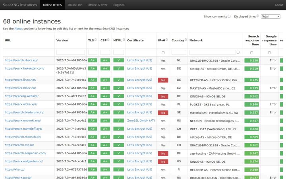Click the IPv6 column help icon

pos(166,40)
